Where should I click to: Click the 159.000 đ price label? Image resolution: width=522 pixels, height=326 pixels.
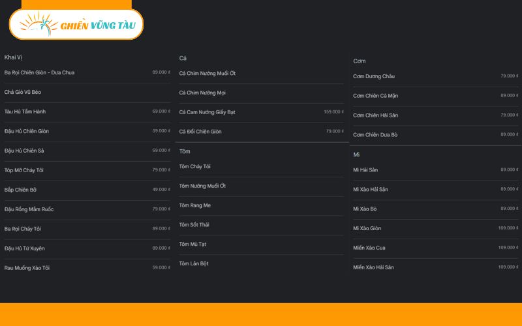(333, 112)
